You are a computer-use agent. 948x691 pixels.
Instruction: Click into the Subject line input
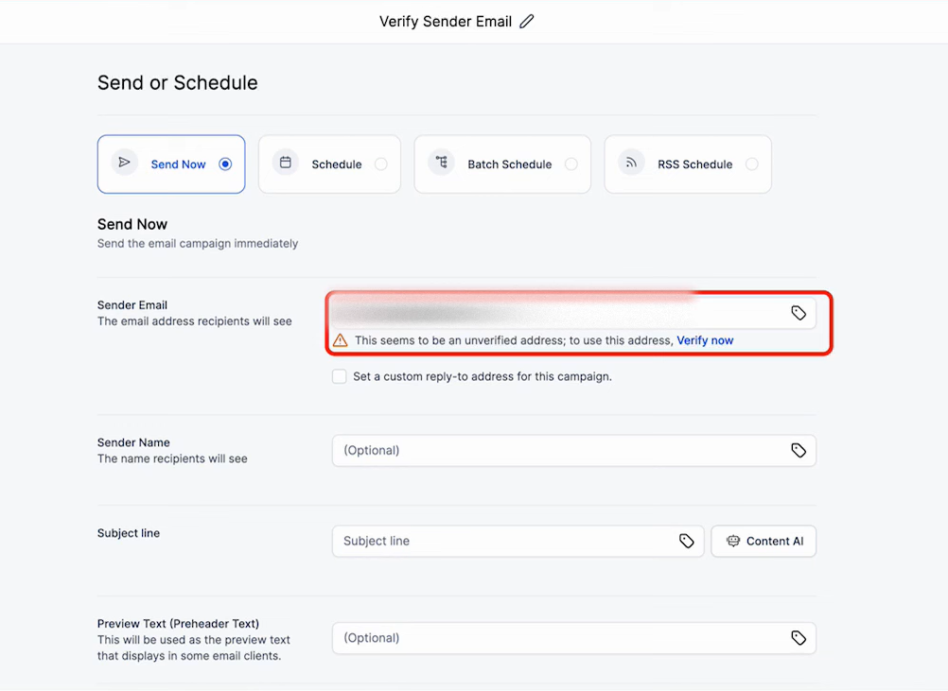[501, 541]
